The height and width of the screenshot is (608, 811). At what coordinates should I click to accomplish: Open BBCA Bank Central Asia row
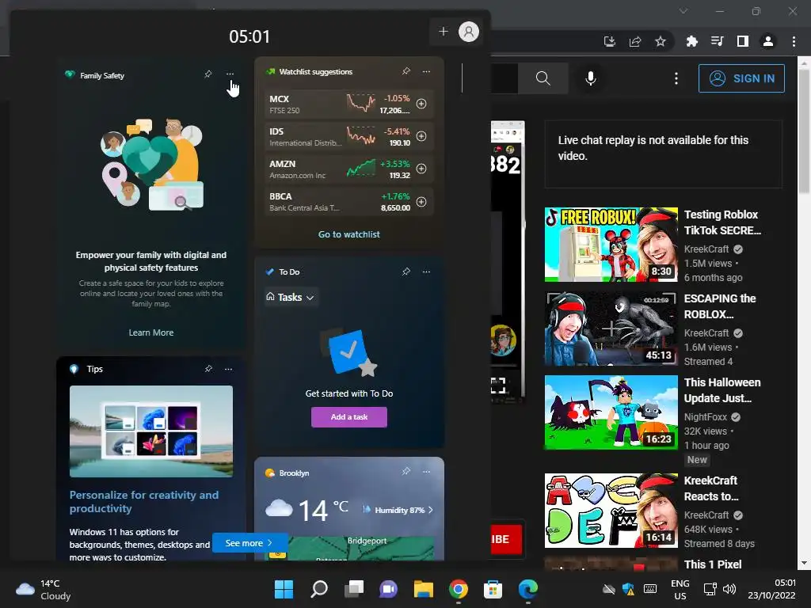point(349,202)
